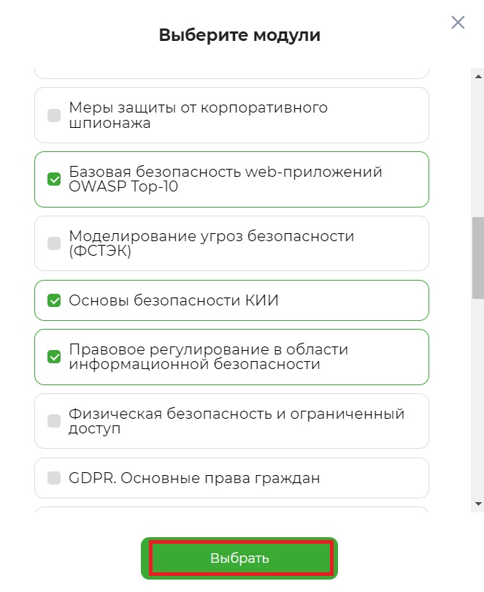The height and width of the screenshot is (592, 484).
Task: Click the 'Физическая безопасность и ограниченный доступ' text
Action: pyautogui.click(x=237, y=421)
